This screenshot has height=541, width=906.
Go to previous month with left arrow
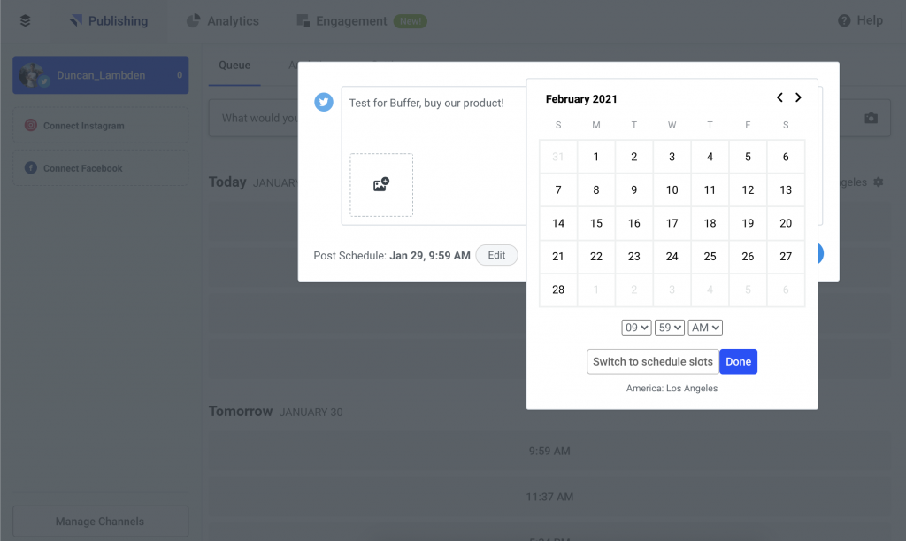779,97
